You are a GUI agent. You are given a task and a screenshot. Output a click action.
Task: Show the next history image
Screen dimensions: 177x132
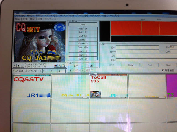(x=19, y=66)
